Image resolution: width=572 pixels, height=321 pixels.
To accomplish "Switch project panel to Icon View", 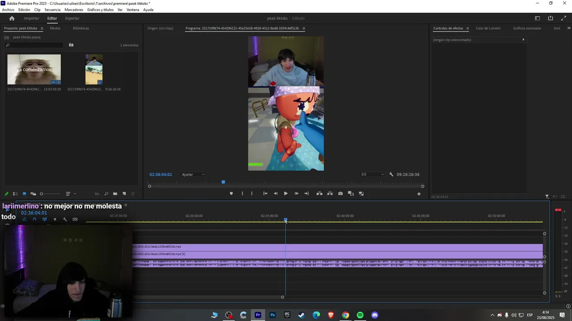I will click(24, 194).
